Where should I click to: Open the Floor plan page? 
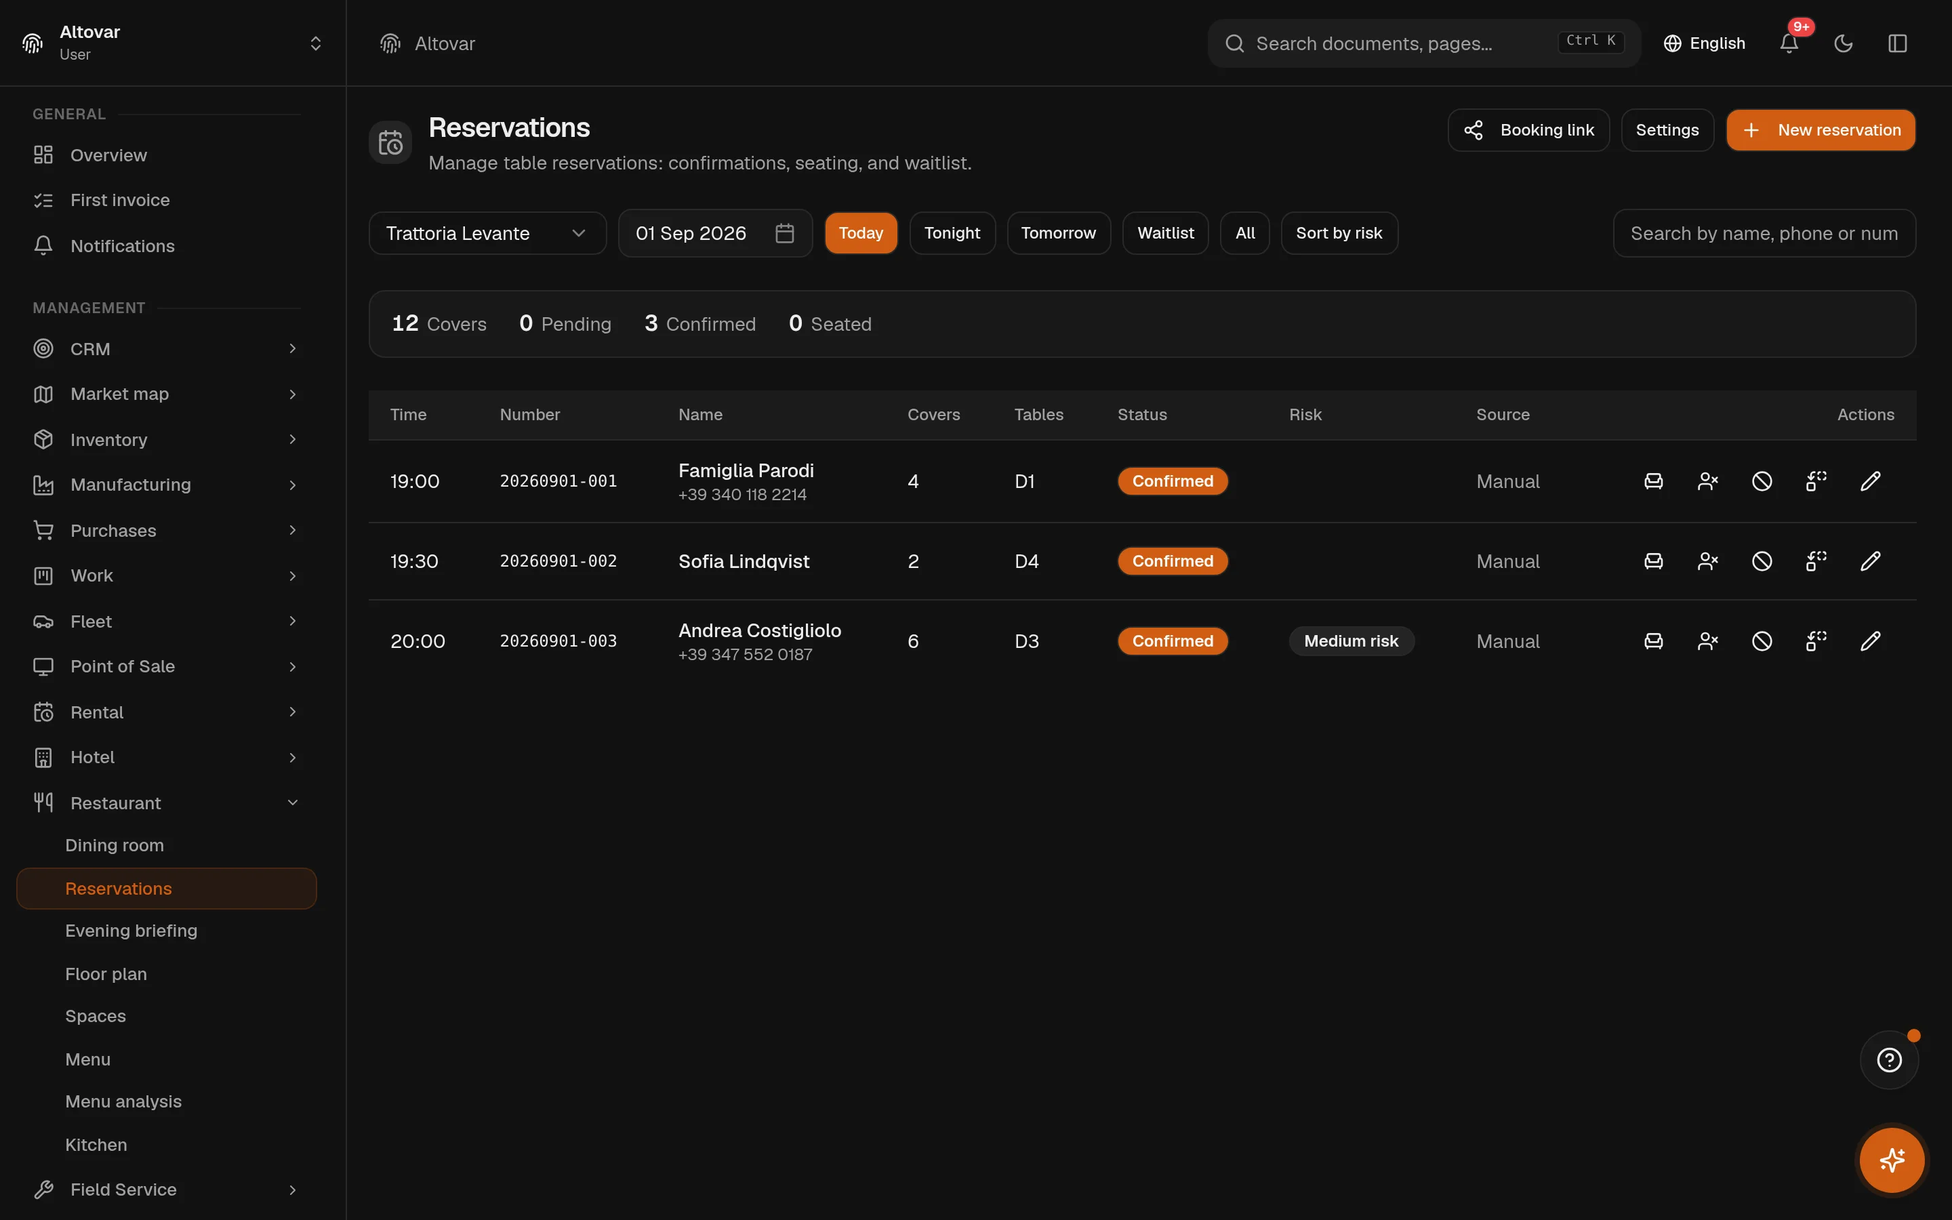[166, 974]
